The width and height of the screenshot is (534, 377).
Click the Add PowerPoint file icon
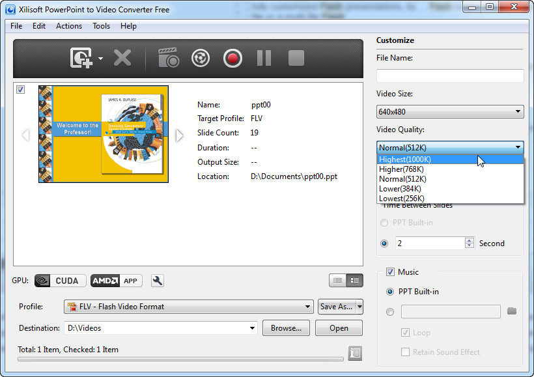(x=81, y=58)
